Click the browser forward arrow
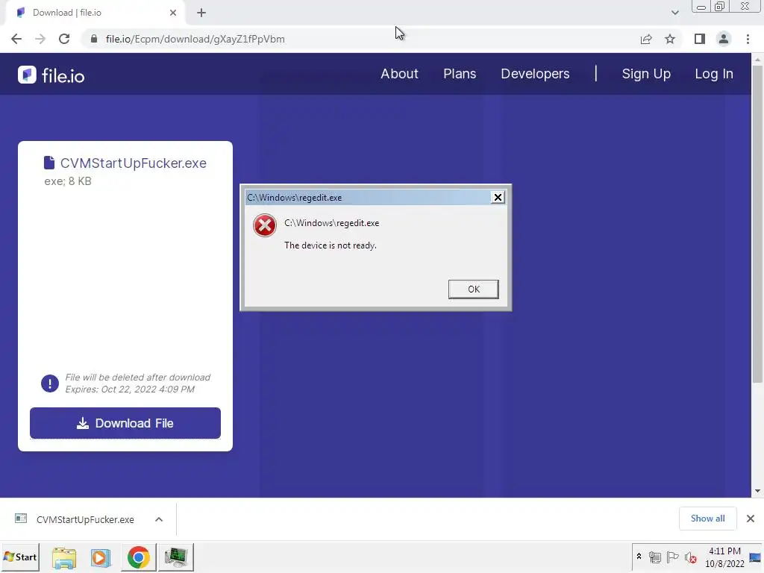 40,39
